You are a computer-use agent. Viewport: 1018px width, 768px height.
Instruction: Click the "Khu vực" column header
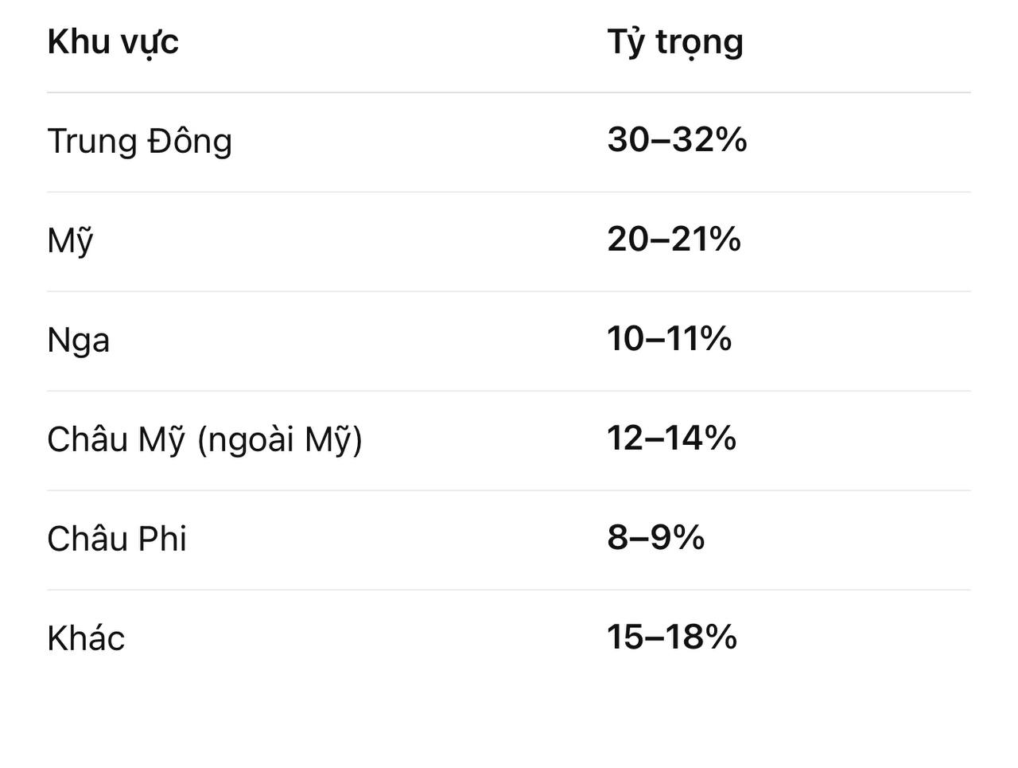(x=113, y=42)
